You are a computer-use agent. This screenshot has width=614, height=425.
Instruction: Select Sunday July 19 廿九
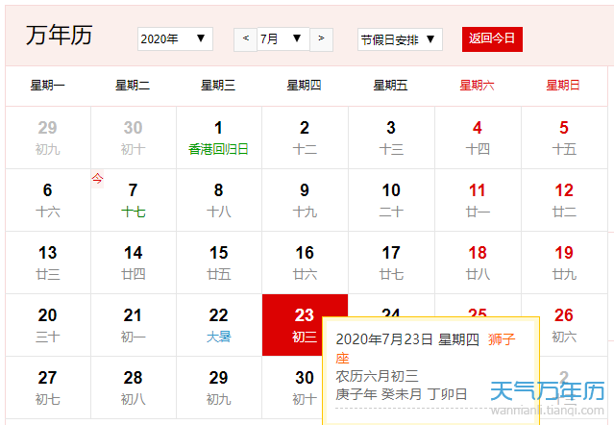tap(564, 262)
